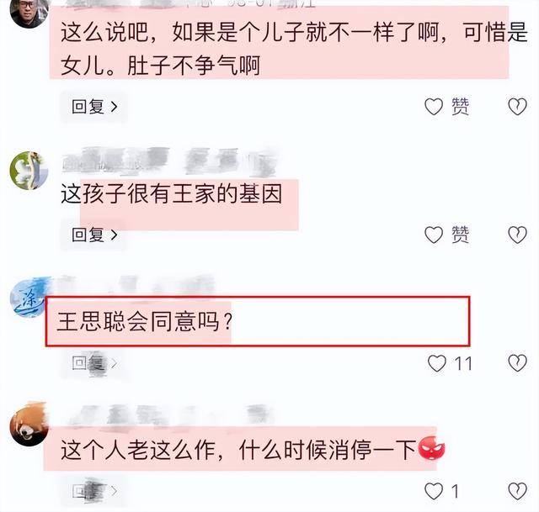Screen dimensions: 539x512
Task: Open top commenter's avatar with glasses
Action: click(x=29, y=12)
